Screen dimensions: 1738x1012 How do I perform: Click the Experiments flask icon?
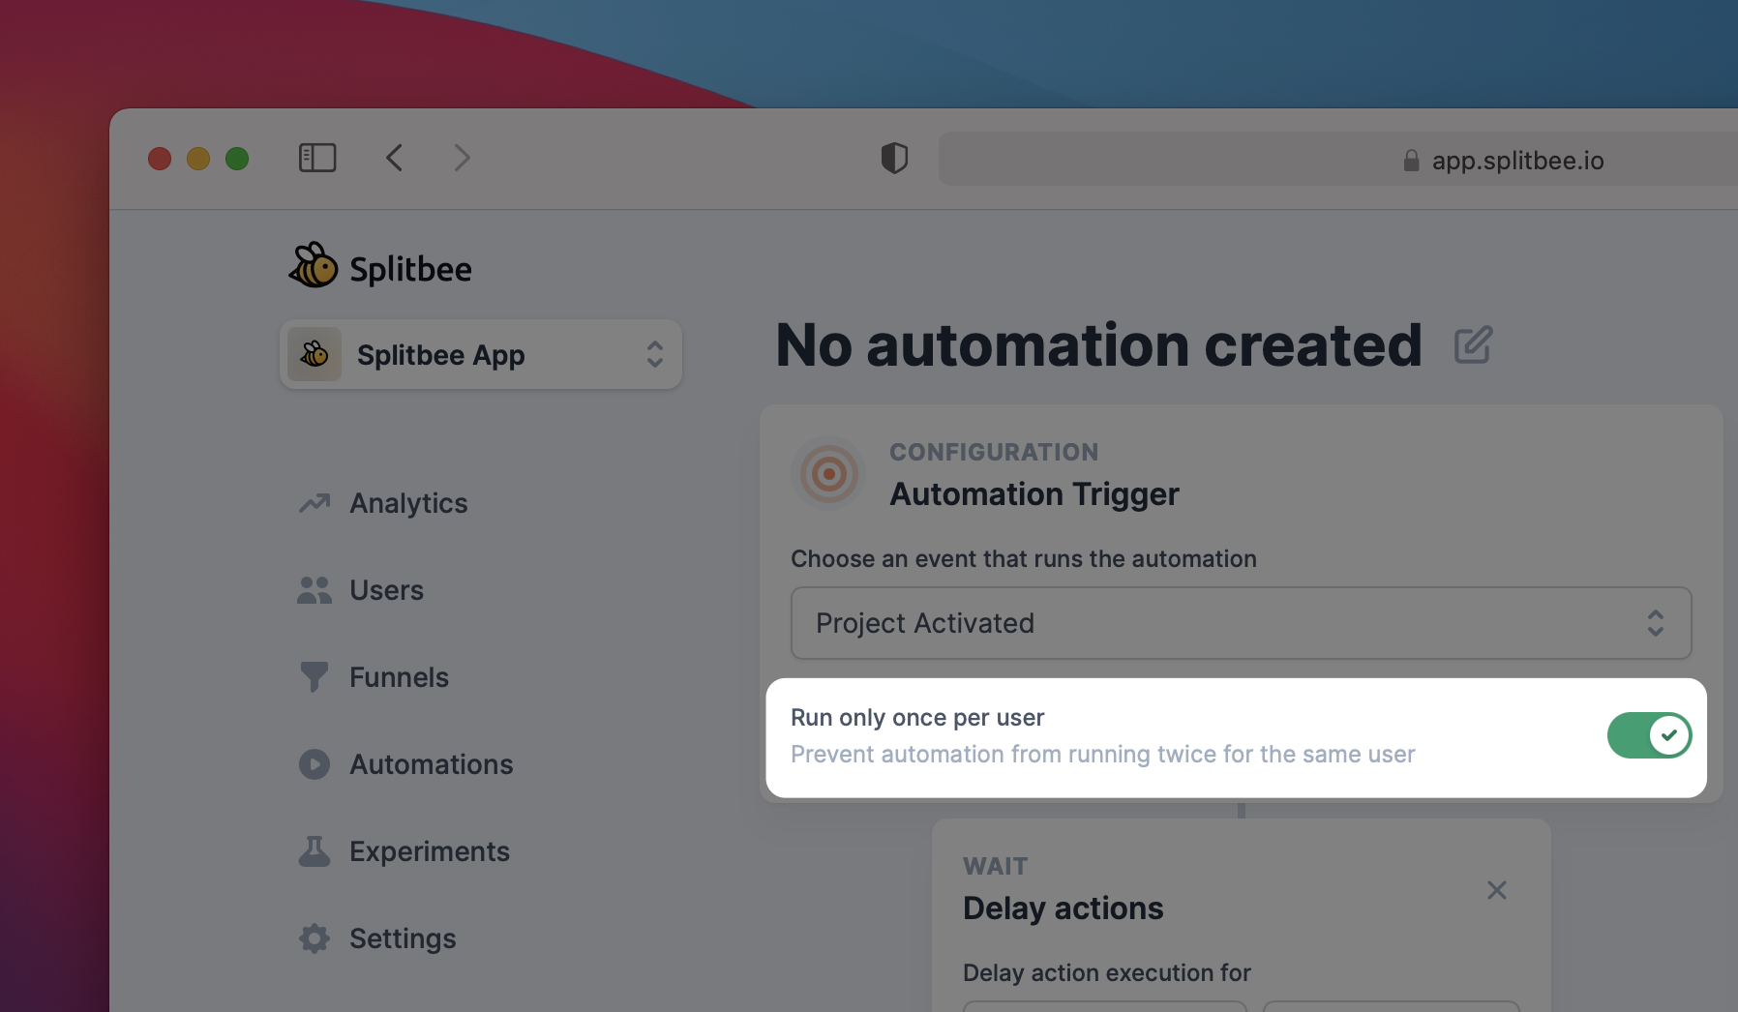click(315, 851)
